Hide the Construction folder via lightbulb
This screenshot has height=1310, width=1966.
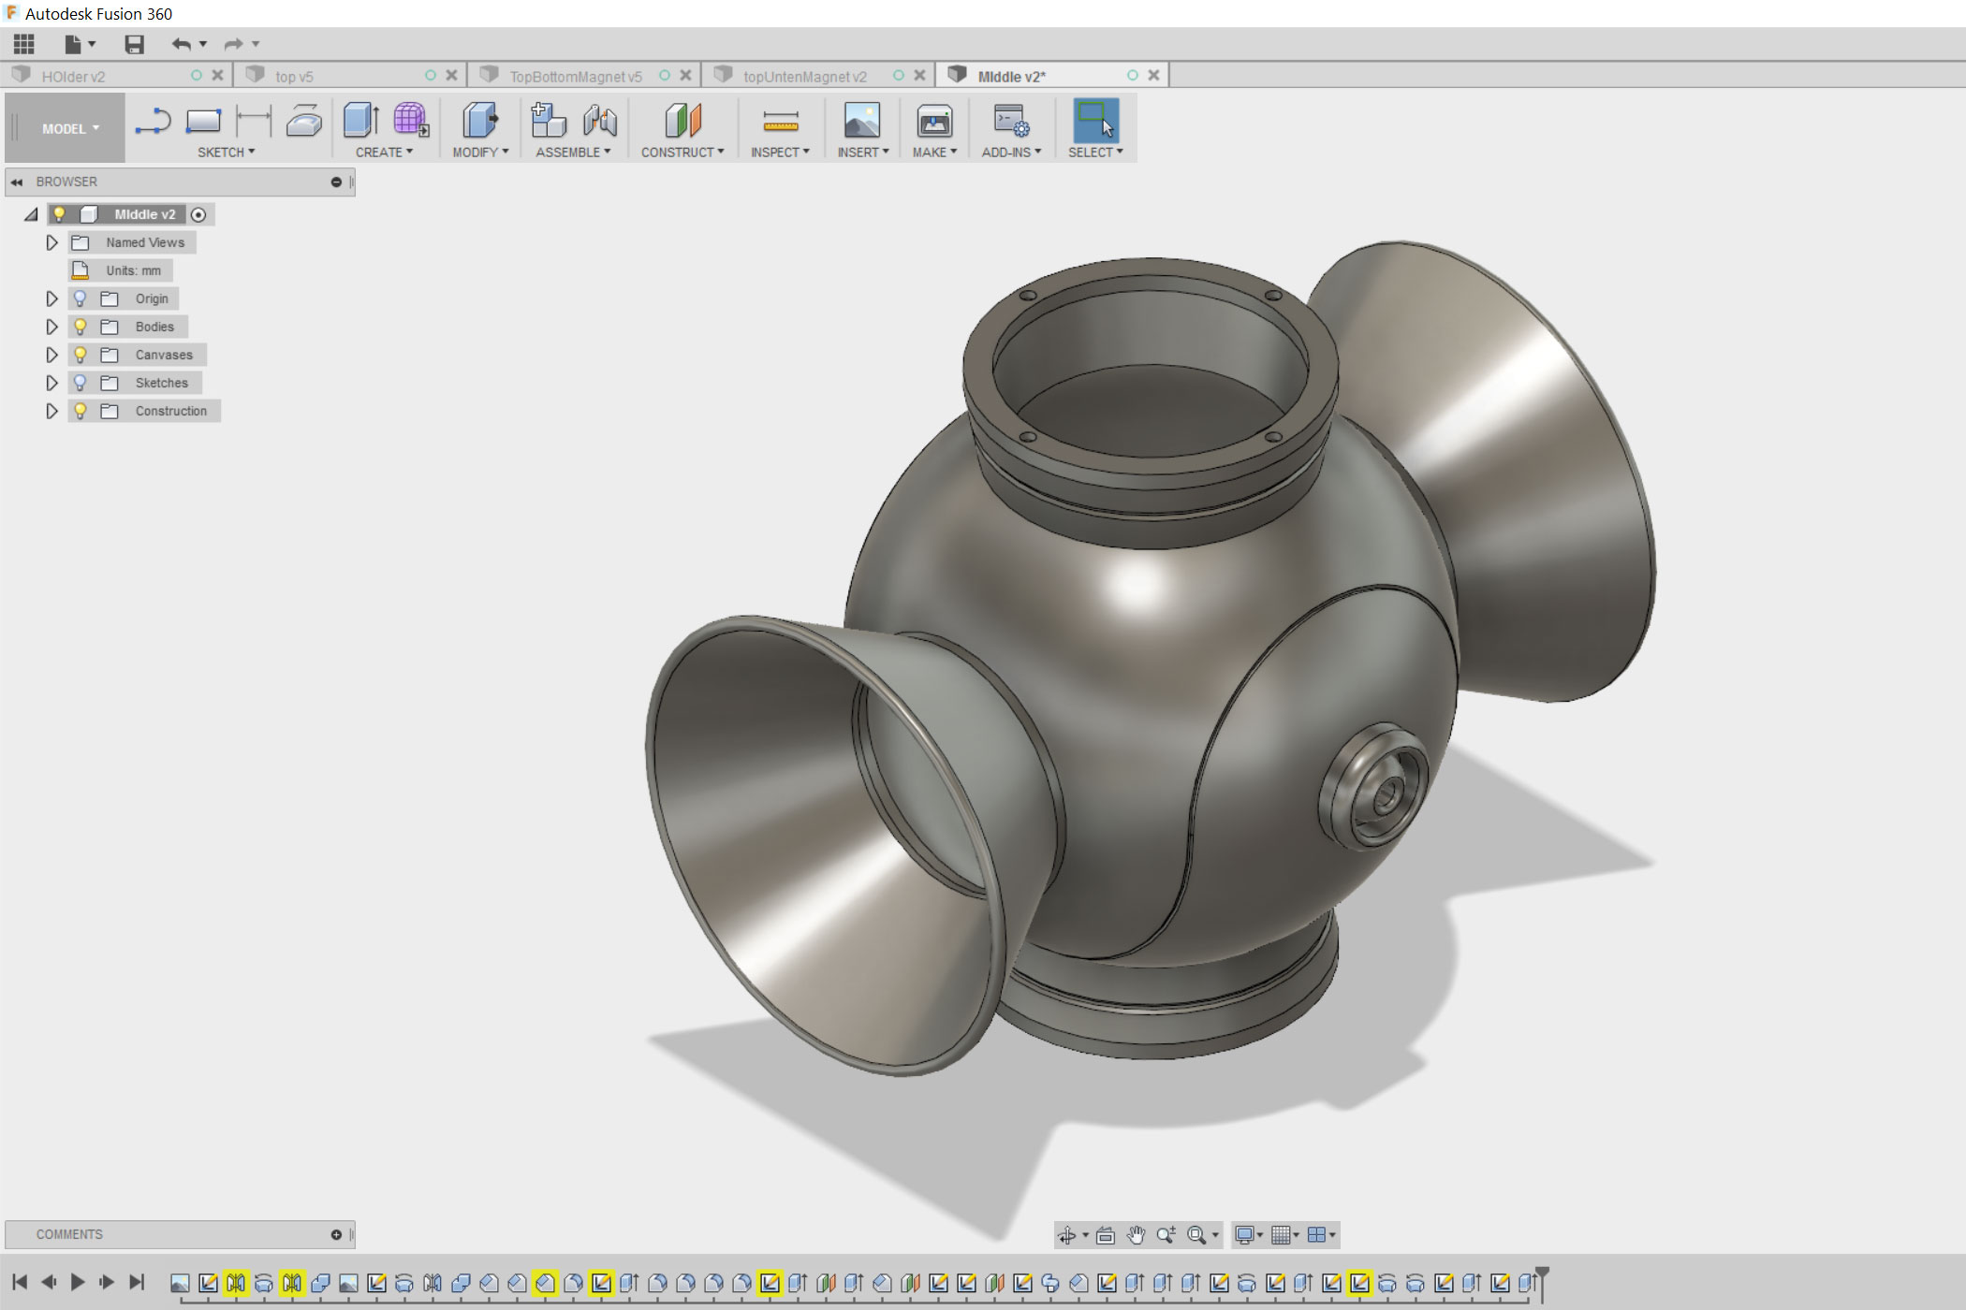81,411
